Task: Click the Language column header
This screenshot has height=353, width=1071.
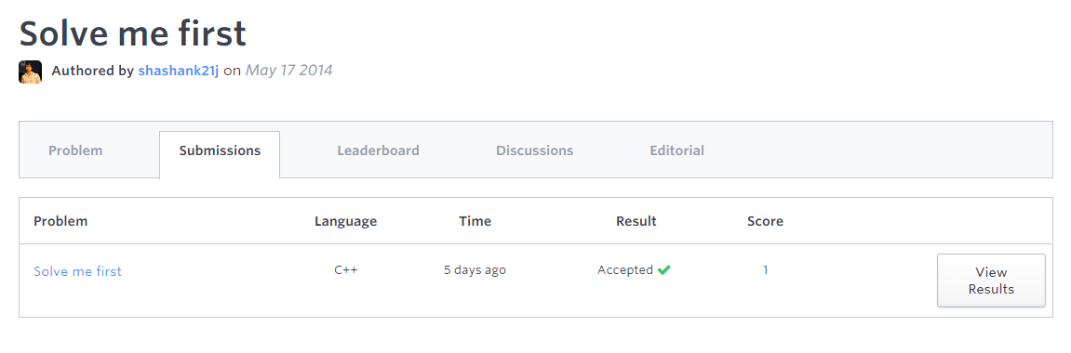Action: tap(345, 221)
